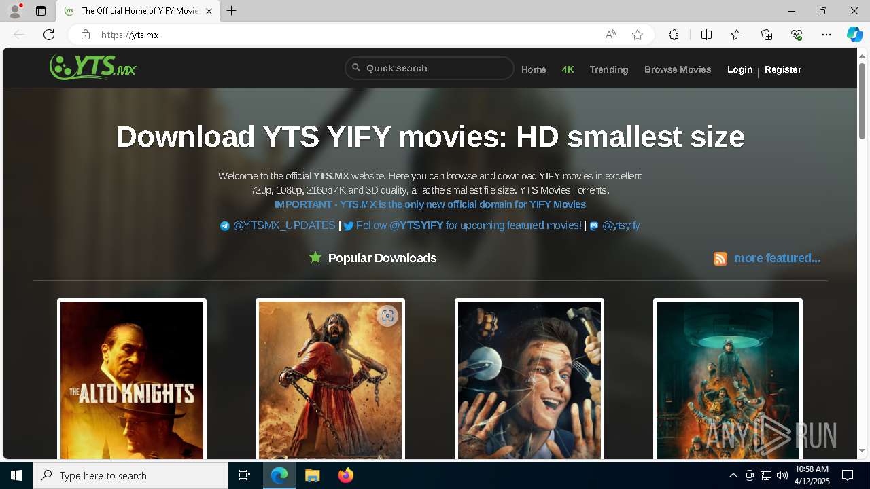Click IMPORTANT official domain notice text
The height and width of the screenshot is (489, 870).
point(430,204)
